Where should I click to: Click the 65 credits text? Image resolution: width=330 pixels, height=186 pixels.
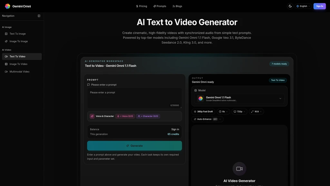(173, 134)
